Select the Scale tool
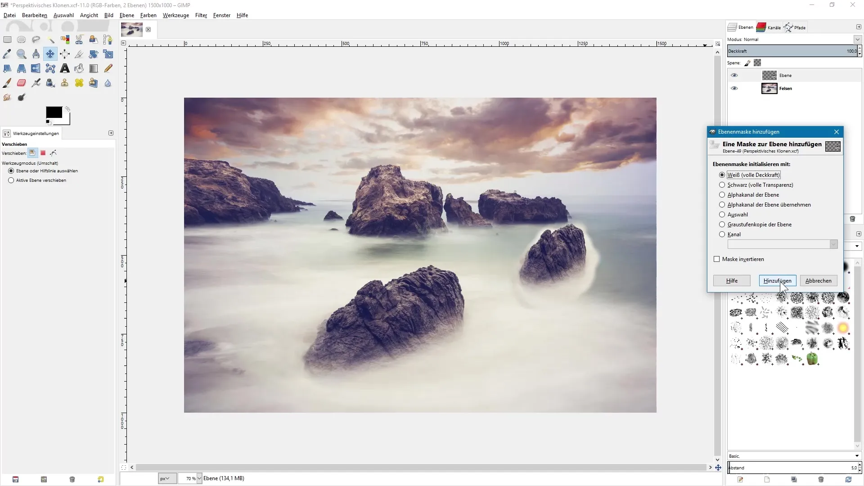This screenshot has width=864, height=486. click(x=108, y=54)
